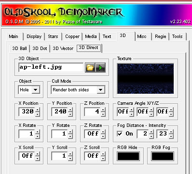
Task: Toggle the Fog On checkbox
Action: point(120,134)
